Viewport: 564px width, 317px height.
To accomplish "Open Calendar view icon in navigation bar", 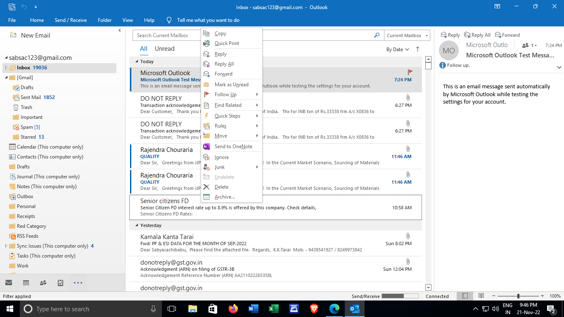I will click(x=26, y=283).
